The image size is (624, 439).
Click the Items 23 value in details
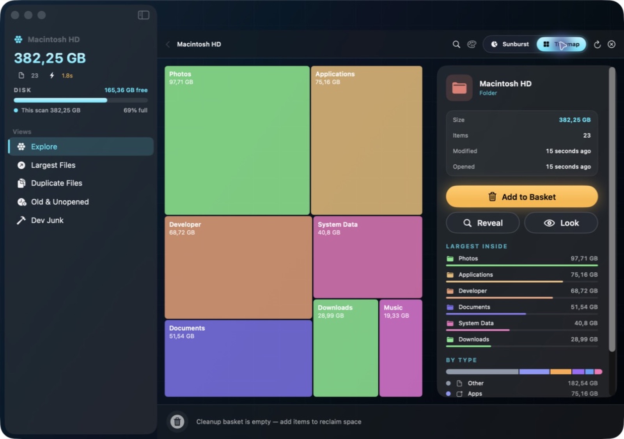click(x=587, y=136)
